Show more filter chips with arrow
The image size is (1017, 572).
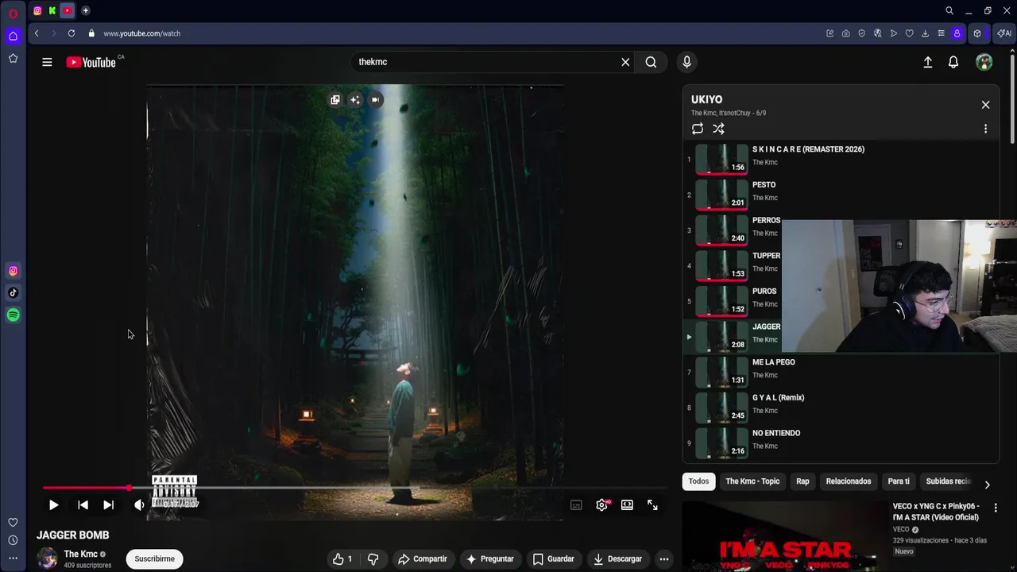(x=987, y=484)
